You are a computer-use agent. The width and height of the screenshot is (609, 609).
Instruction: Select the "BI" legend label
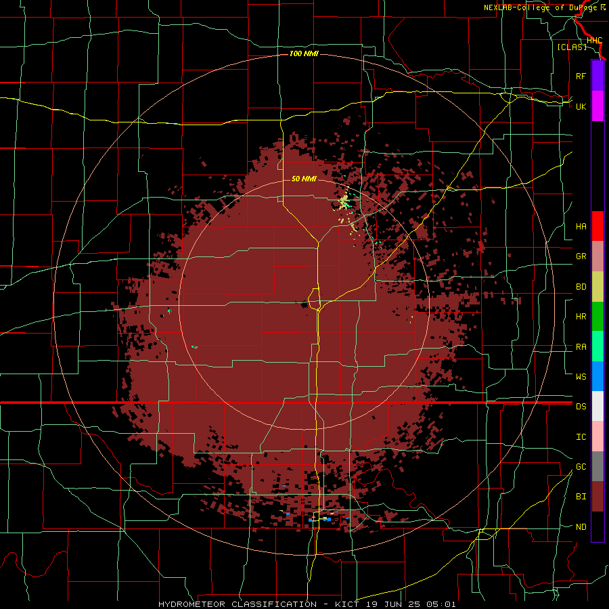[x=581, y=497]
